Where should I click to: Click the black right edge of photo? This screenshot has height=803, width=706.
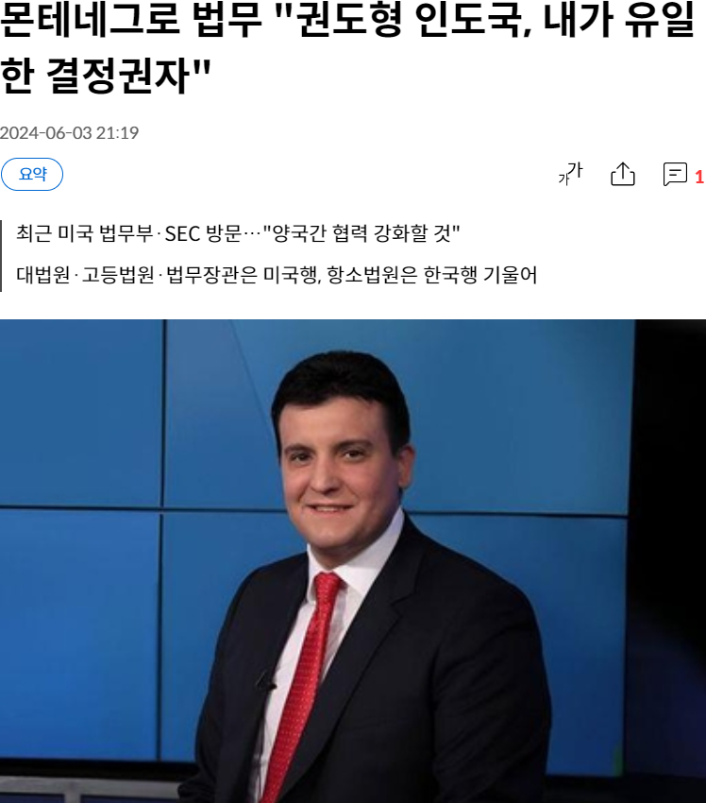(670, 561)
